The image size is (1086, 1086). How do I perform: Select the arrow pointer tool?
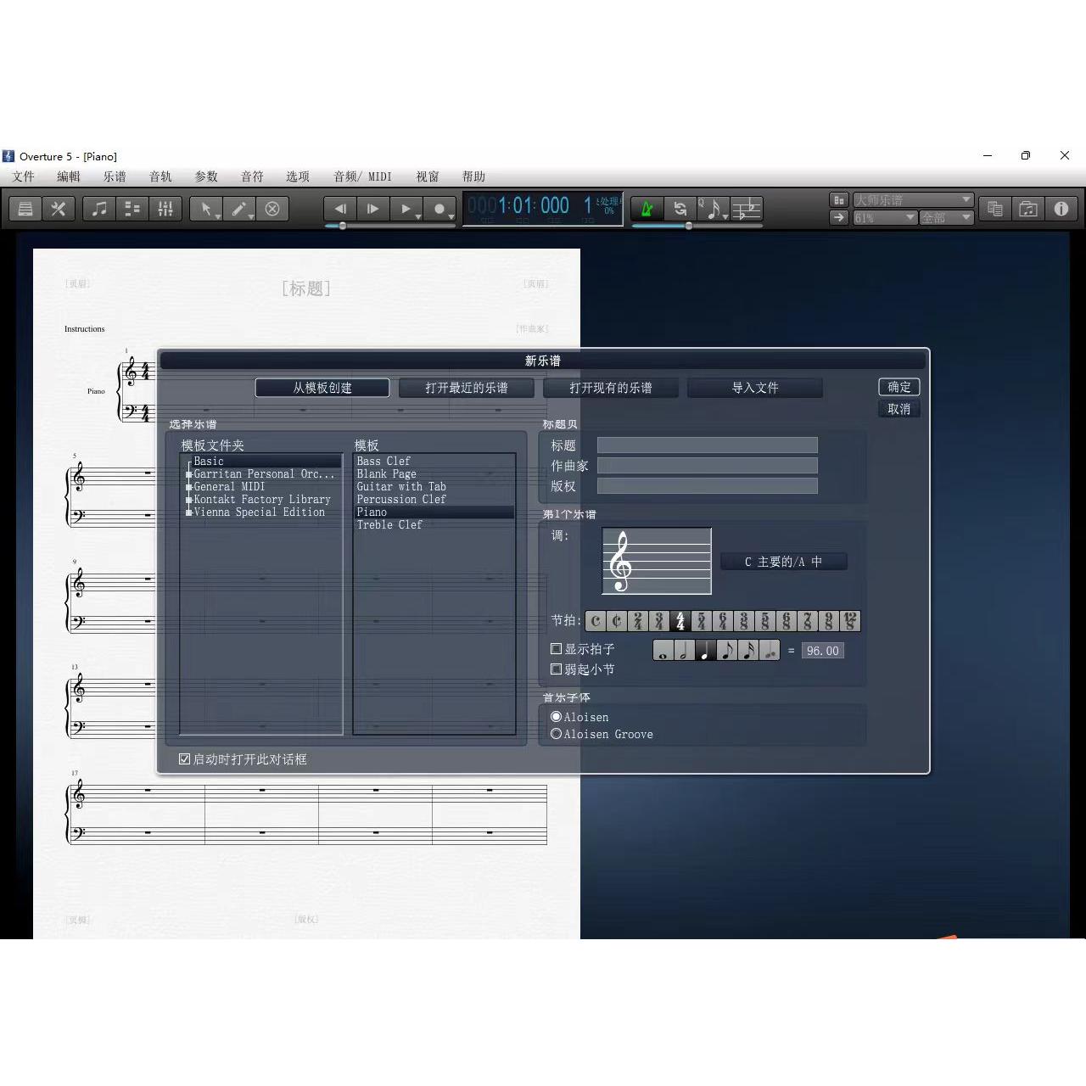tap(206, 209)
